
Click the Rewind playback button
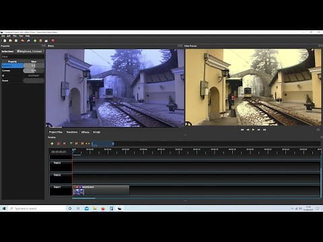click(x=248, y=130)
